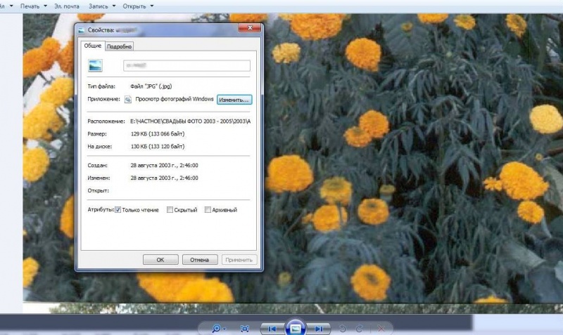The width and height of the screenshot is (563, 335).
Task: Check the Архивный attribute checkbox
Action: click(x=208, y=210)
